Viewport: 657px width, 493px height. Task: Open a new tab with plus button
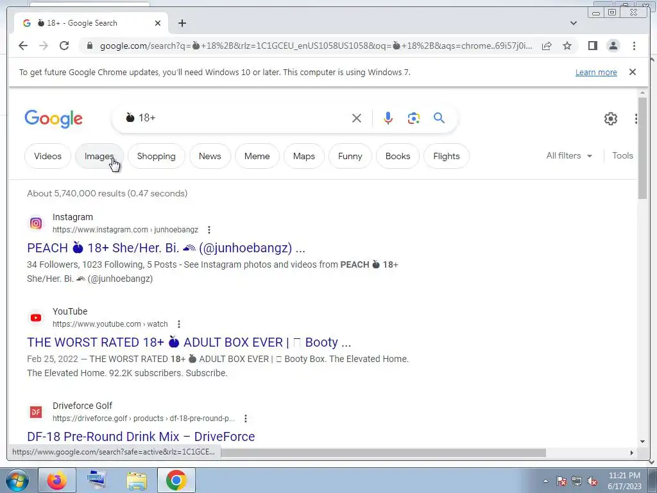pyautogui.click(x=182, y=23)
